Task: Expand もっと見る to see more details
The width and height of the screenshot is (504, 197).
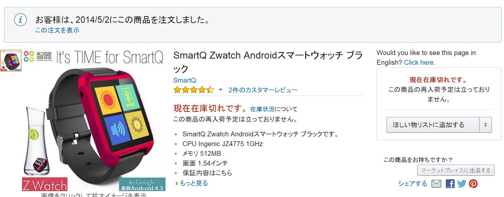Action: coord(192,183)
